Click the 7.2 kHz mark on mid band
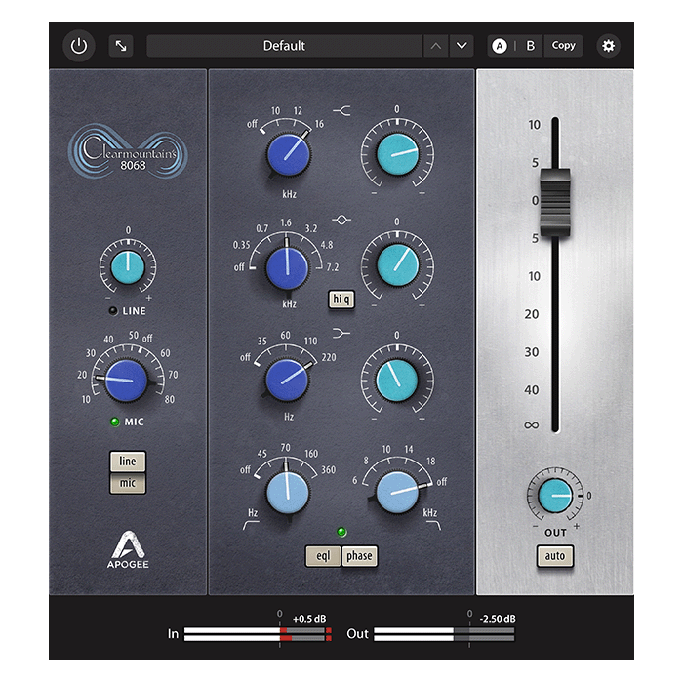683x683 pixels. 333,267
